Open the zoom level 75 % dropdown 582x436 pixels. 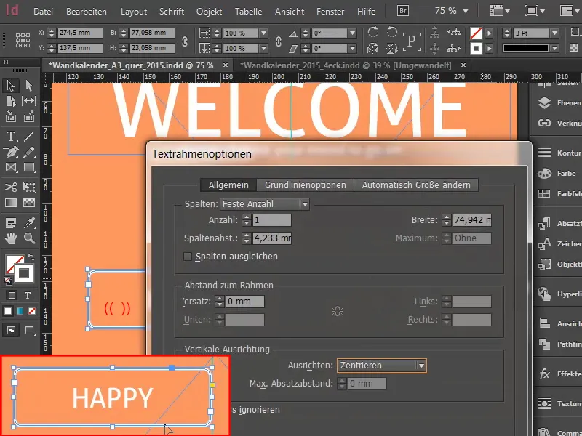(466, 11)
